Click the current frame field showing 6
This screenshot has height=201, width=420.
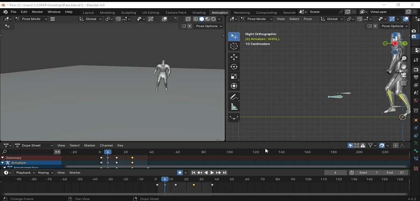pos(336,173)
